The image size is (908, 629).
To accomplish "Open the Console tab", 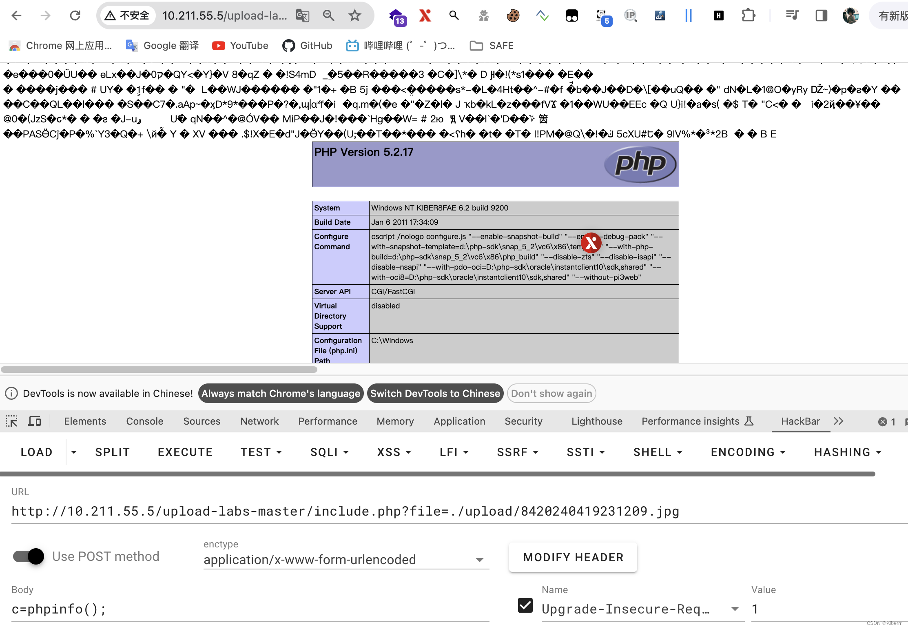I will click(x=144, y=421).
